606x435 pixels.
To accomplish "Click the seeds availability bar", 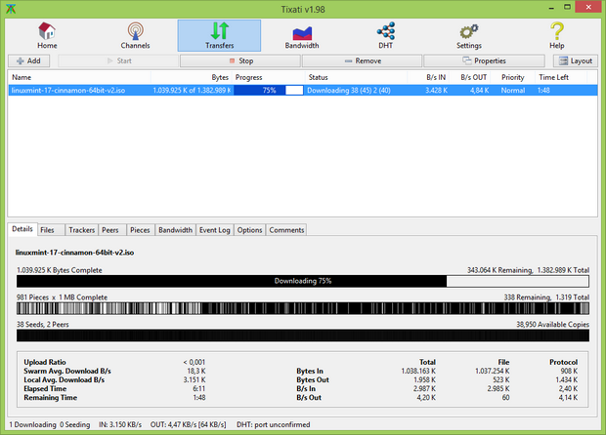I will point(303,336).
